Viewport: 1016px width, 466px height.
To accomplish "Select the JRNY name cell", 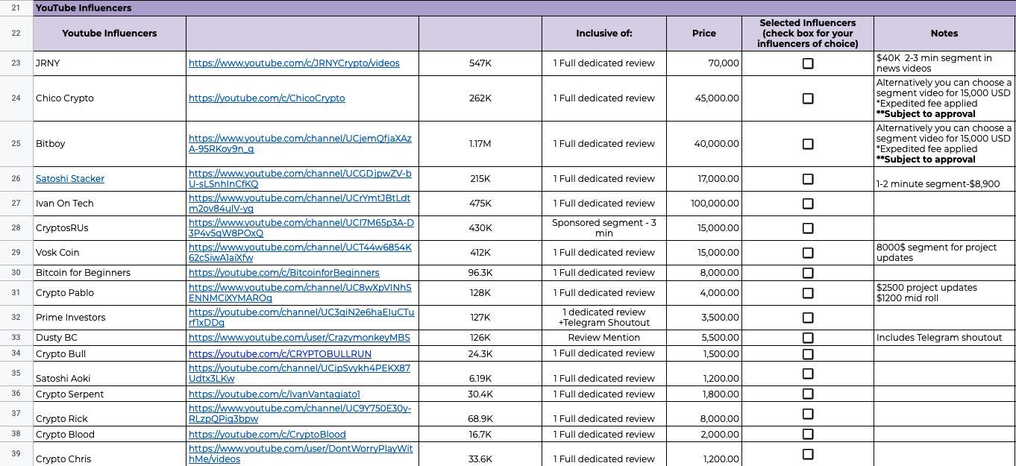I will [110, 63].
